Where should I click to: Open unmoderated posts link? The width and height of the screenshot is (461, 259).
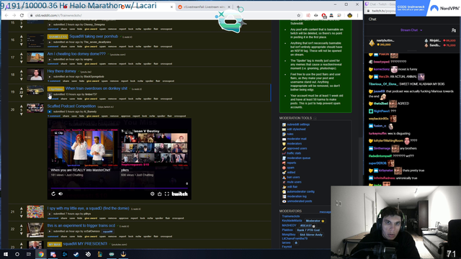click(x=300, y=201)
